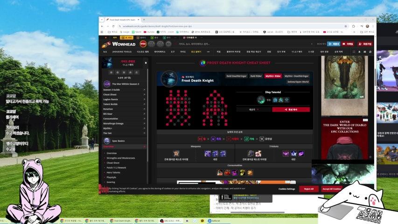This screenshot has width=398, height=224.
Task: Open the Consumables sidebar link
Action: coord(124,119)
